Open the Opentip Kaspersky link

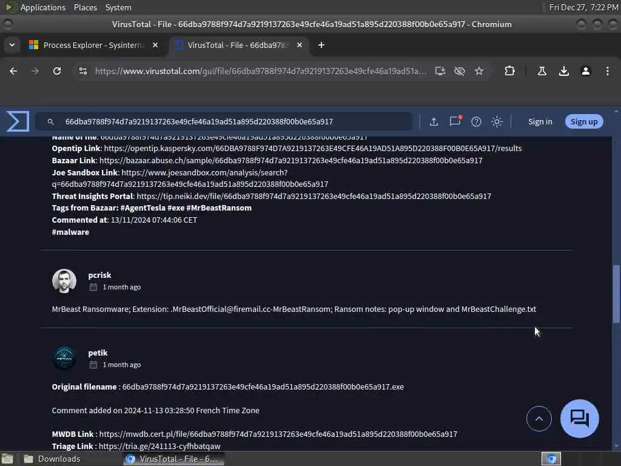(313, 148)
